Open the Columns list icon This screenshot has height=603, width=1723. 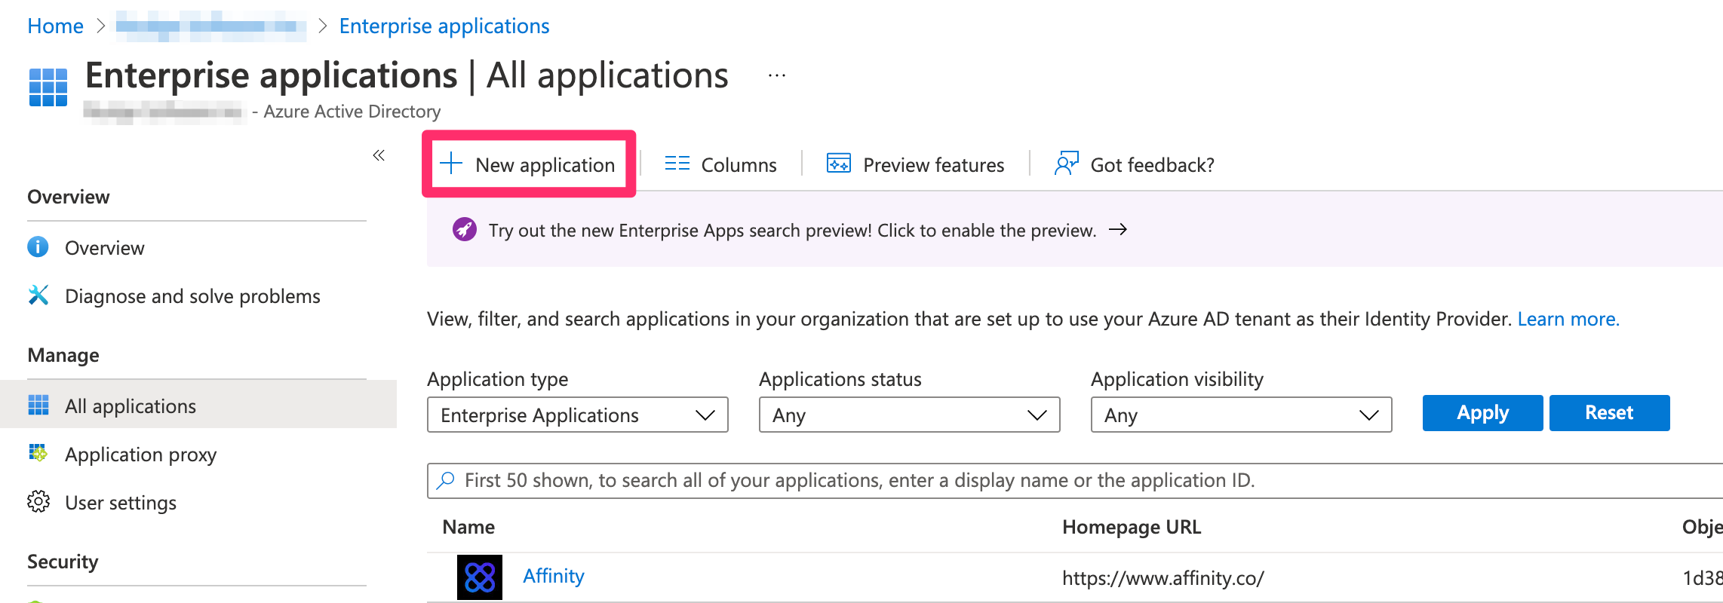click(677, 164)
